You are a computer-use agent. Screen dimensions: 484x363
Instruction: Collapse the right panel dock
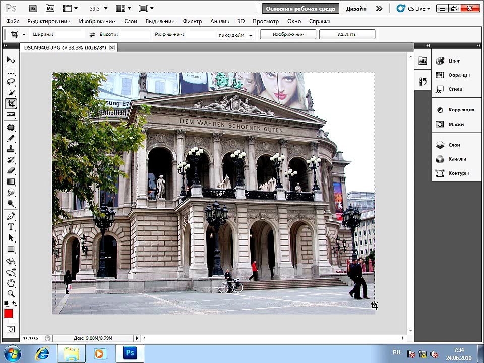478,46
